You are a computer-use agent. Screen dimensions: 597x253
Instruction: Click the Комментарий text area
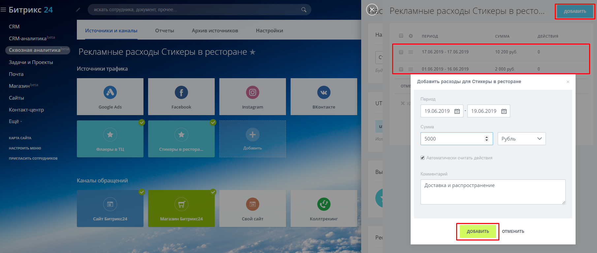[493, 192]
